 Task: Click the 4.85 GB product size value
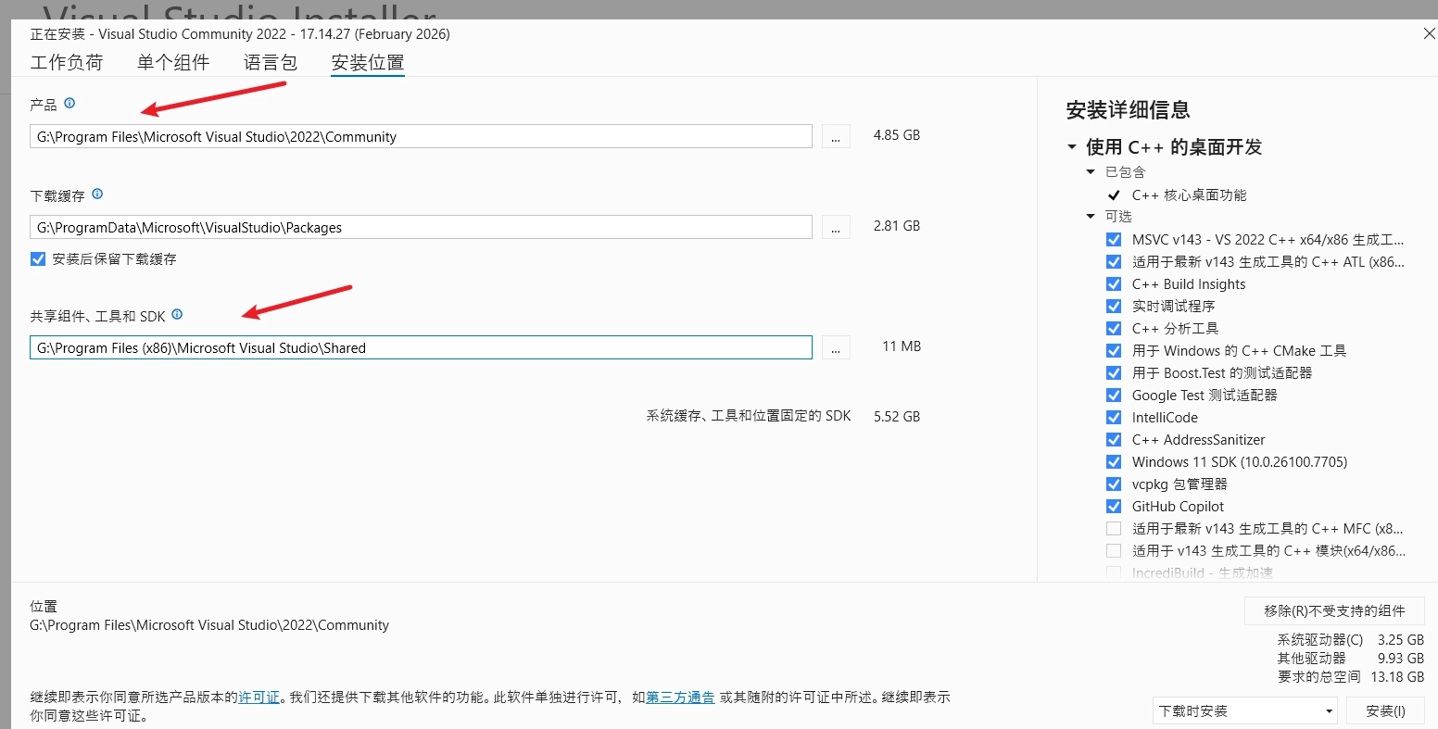click(896, 135)
